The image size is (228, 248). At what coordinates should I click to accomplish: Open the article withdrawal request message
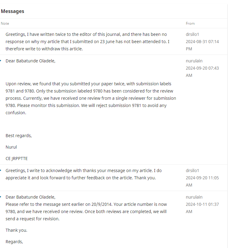[x=87, y=42]
